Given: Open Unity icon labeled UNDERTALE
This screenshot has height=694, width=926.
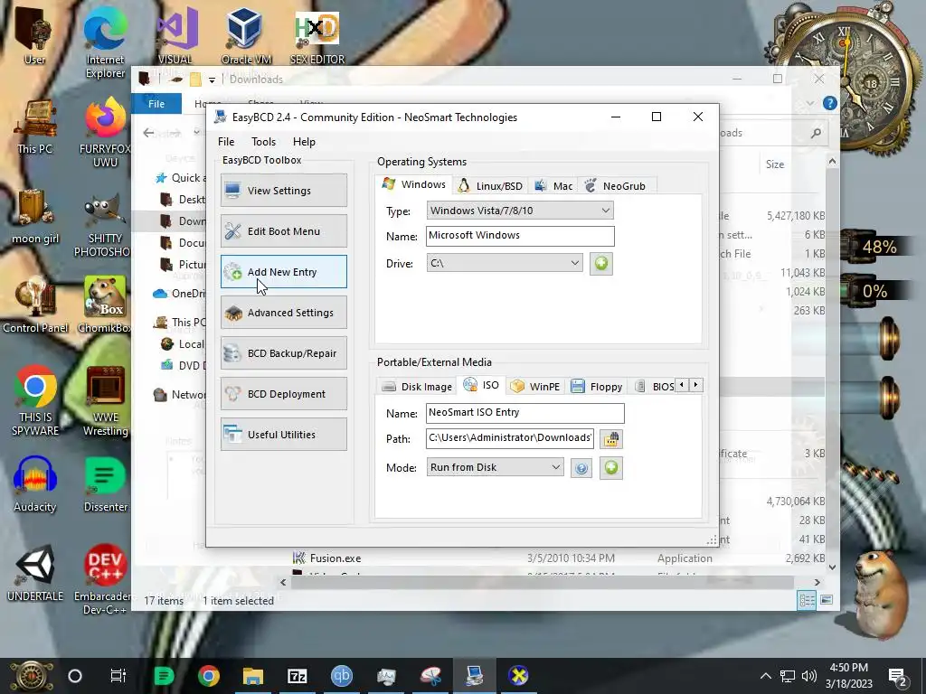Looking at the screenshot, I should 35,572.
